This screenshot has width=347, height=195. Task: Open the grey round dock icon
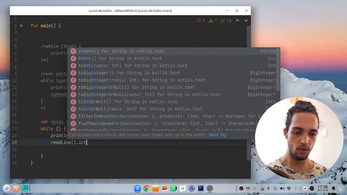pos(210,188)
